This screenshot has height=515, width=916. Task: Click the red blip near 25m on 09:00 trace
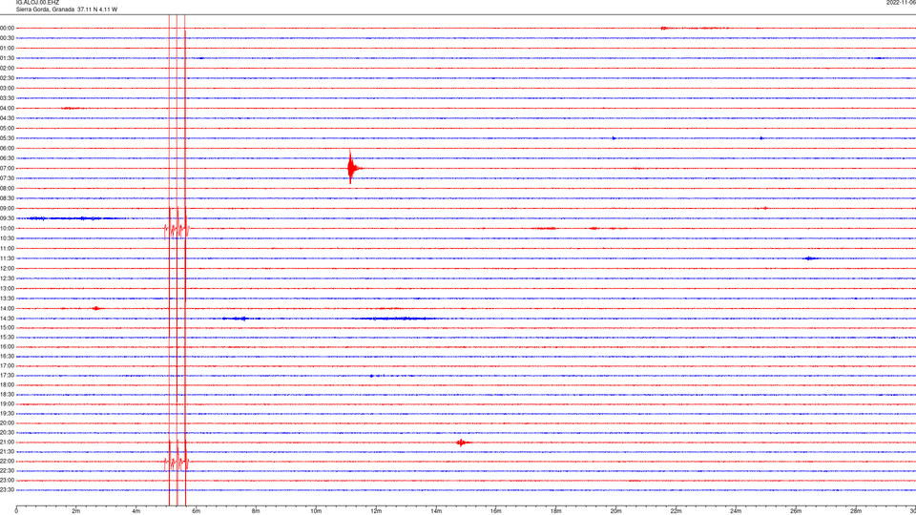coord(763,208)
